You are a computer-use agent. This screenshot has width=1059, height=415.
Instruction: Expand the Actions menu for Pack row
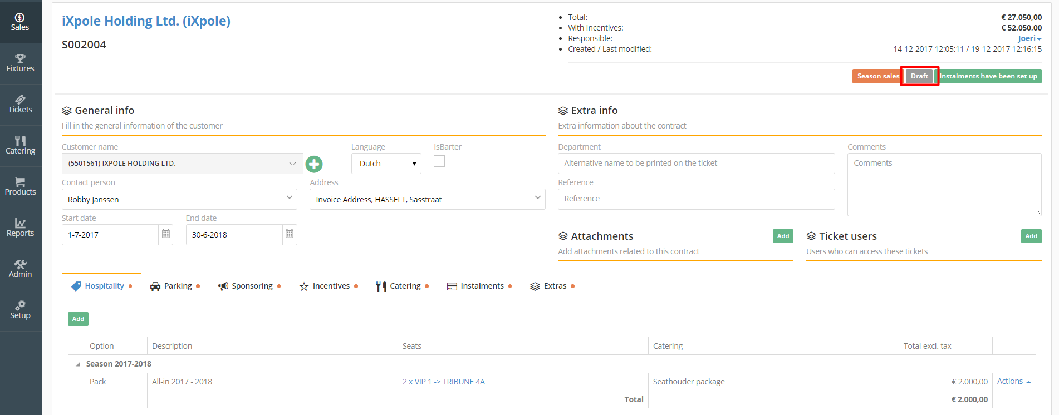click(x=1013, y=381)
